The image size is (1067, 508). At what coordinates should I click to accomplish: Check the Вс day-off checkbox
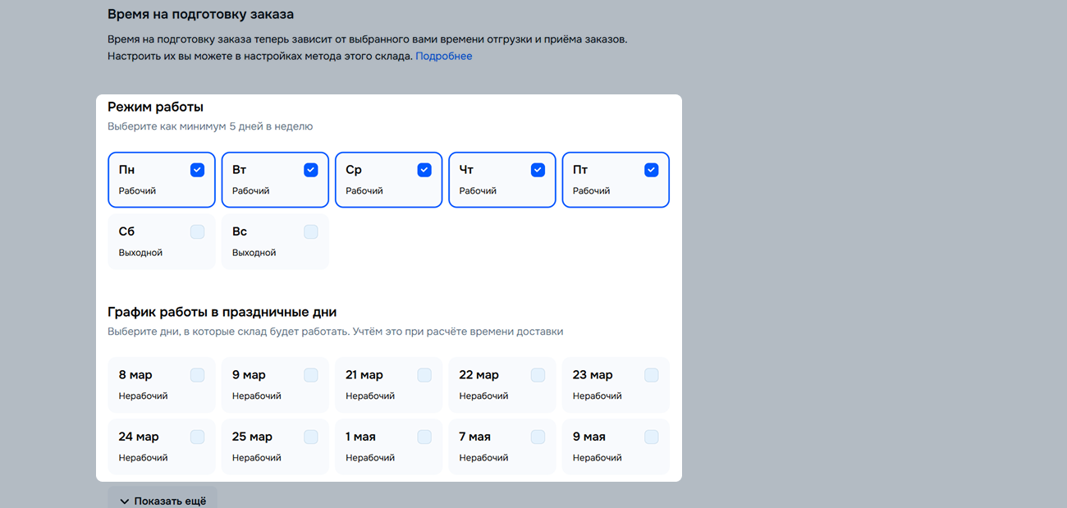pos(310,231)
